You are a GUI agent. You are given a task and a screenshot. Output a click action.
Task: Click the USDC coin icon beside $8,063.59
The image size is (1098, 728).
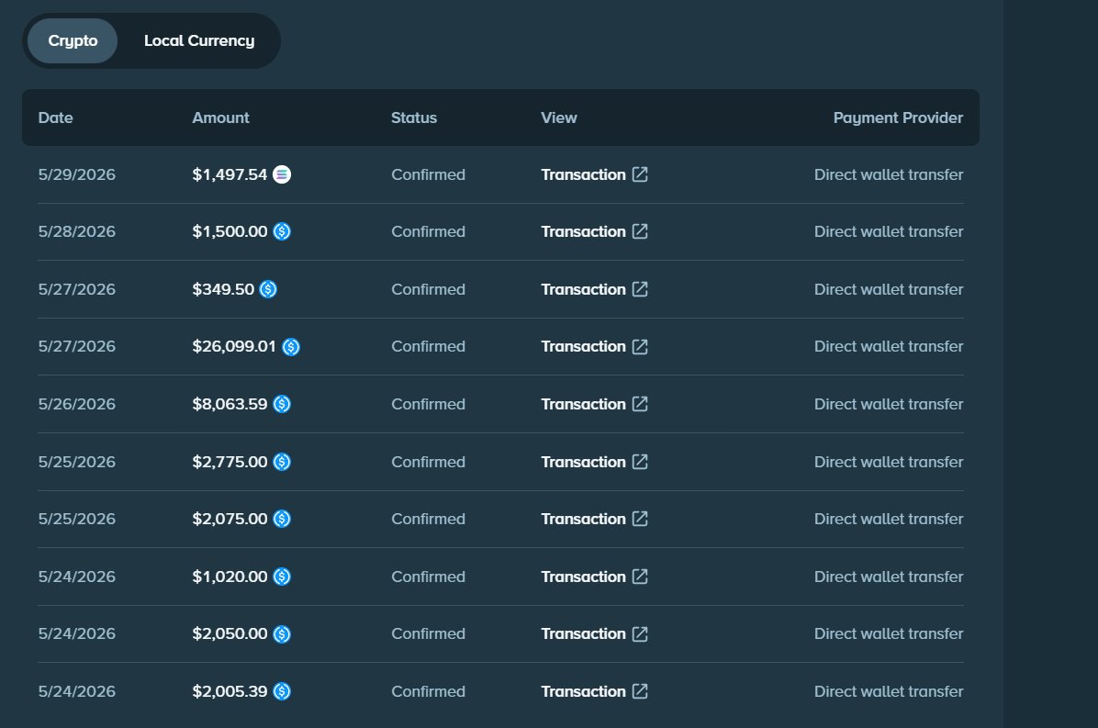click(x=282, y=404)
